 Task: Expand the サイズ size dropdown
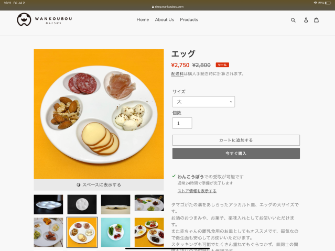(x=203, y=102)
